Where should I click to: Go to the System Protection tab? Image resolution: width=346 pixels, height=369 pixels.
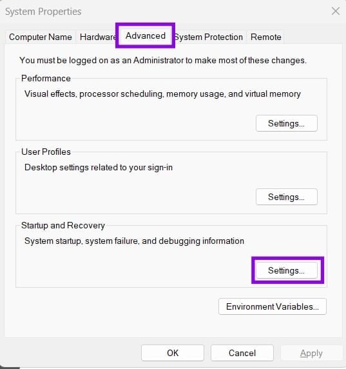tap(209, 37)
